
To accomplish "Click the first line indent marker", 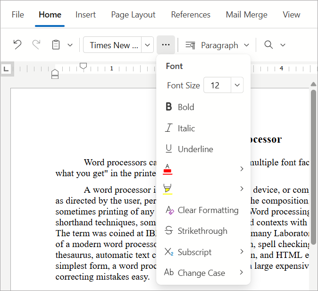I will click(83, 66).
